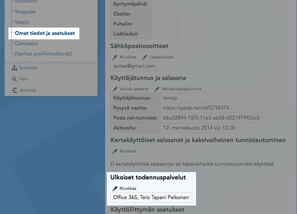Click the Vaihda salasana pencil icon

coord(115,88)
